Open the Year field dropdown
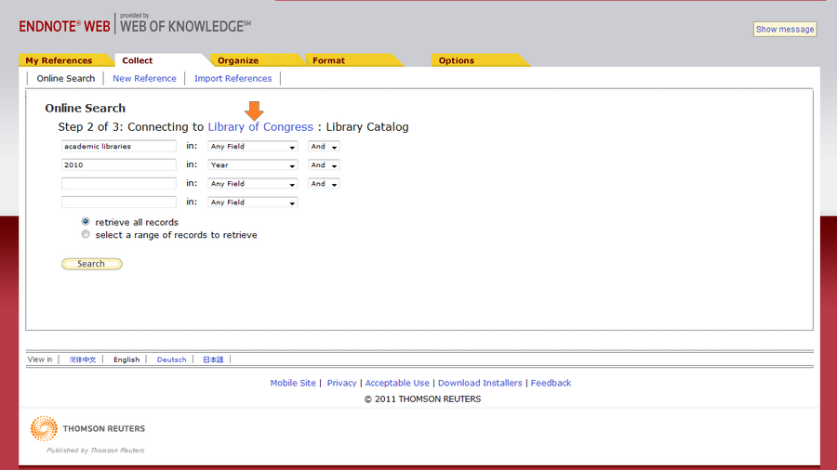Screen dimensions: 837x470 click(252, 165)
